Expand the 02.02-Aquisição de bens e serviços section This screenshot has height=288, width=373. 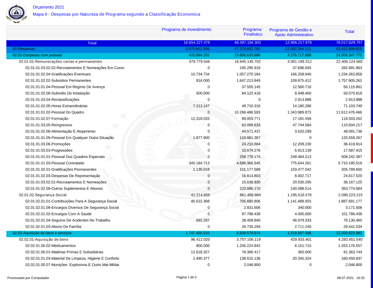click(42, 233)
